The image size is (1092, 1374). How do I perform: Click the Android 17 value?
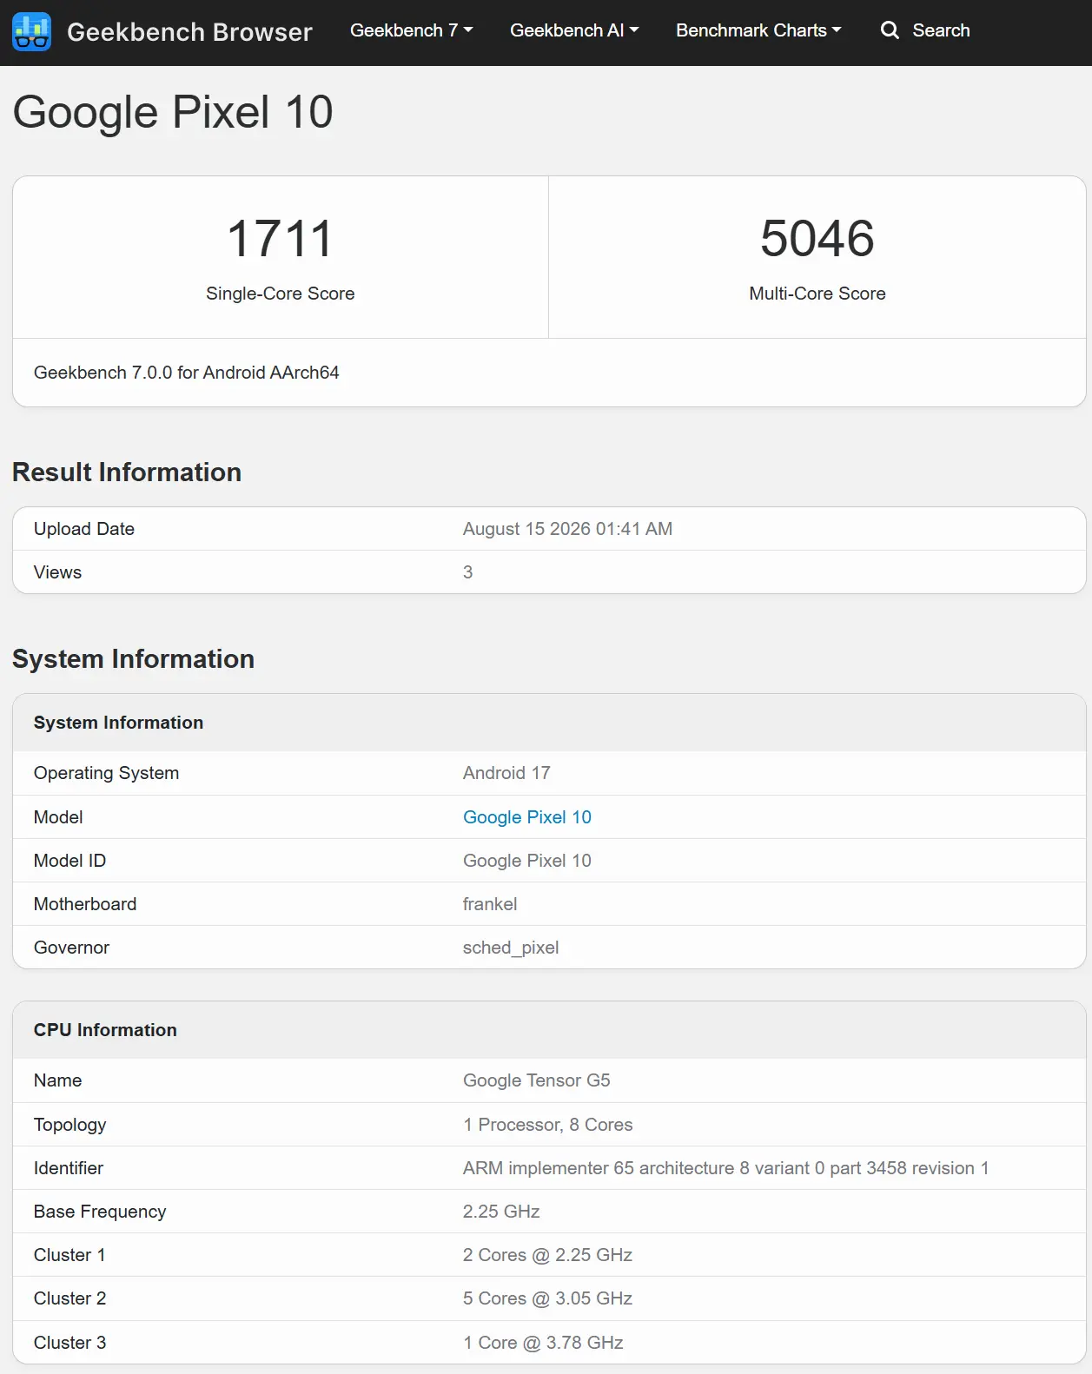pos(506,773)
